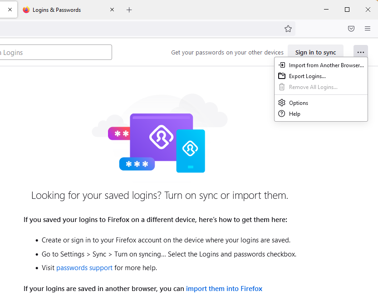
Task: Switch to the Logins & Passwords tab
Action: (x=64, y=10)
